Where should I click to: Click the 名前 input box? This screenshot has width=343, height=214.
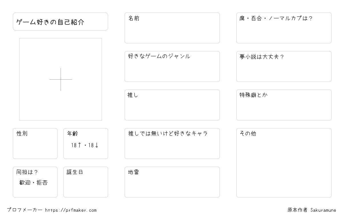pyautogui.click(x=172, y=28)
